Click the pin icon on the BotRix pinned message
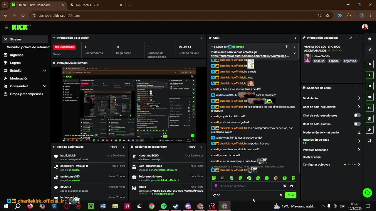This screenshot has width=376, height=211. [x=287, y=47]
